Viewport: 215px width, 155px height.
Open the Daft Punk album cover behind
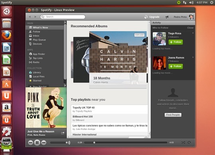coord(81,60)
